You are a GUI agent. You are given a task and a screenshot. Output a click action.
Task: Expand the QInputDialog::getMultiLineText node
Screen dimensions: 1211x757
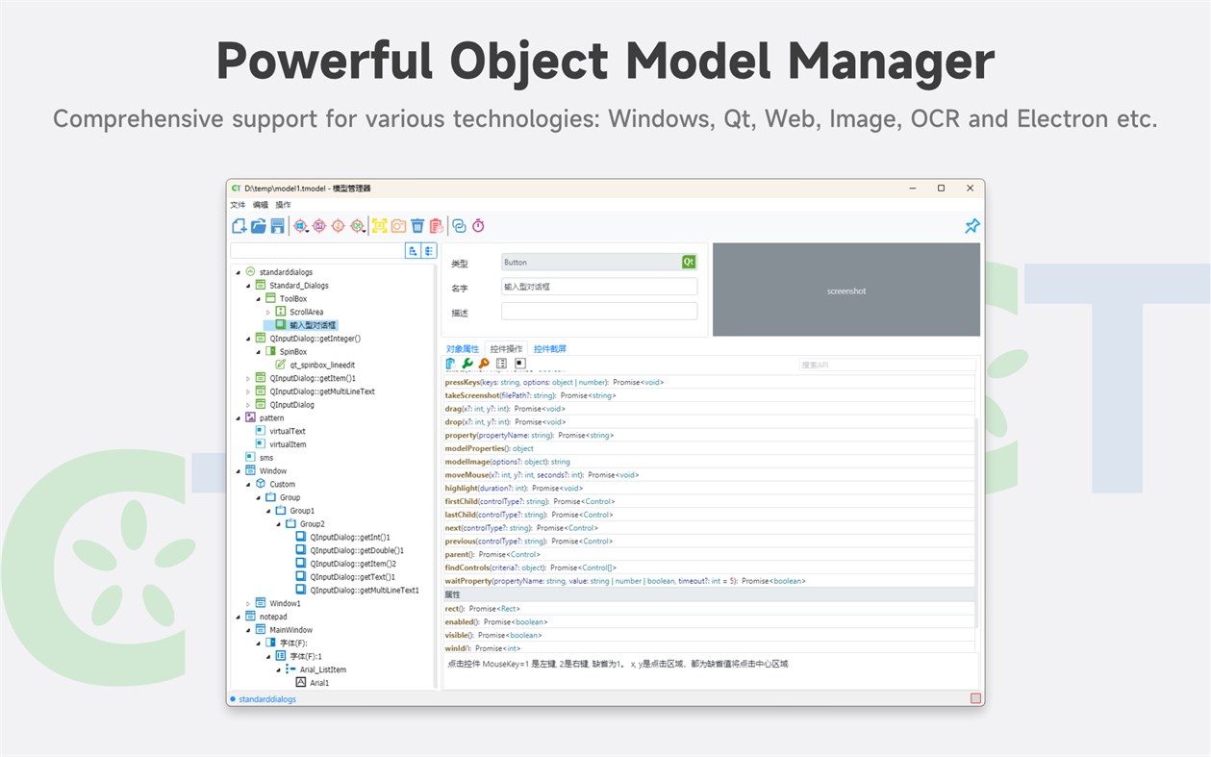coord(248,391)
